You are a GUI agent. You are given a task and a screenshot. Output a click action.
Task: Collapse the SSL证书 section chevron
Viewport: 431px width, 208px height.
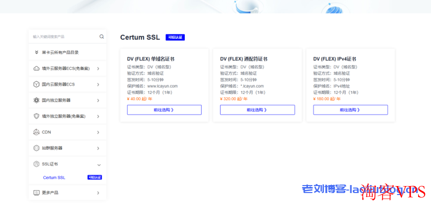click(x=99, y=165)
